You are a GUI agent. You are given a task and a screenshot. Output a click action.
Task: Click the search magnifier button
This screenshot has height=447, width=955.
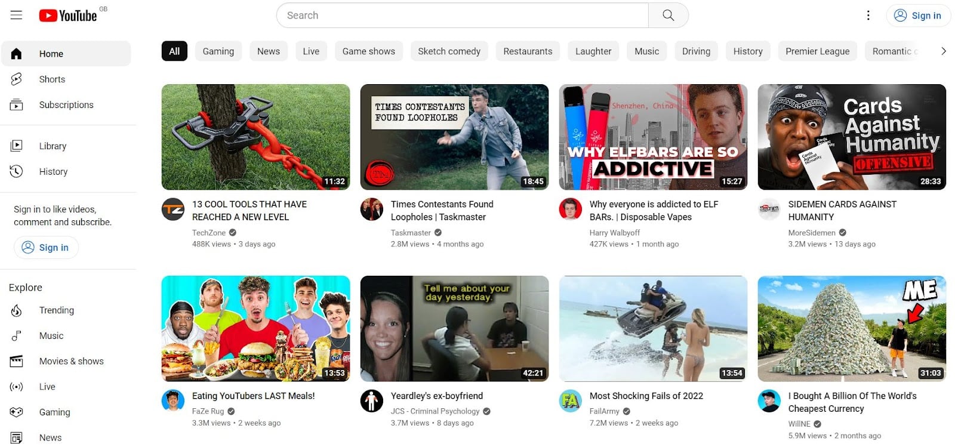668,15
